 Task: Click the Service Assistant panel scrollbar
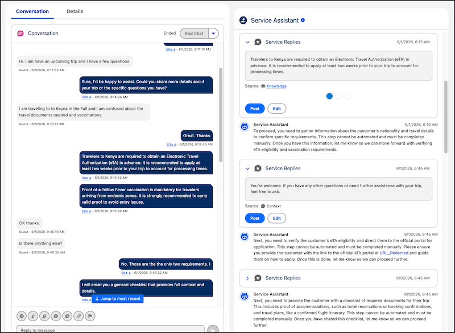(x=446, y=117)
